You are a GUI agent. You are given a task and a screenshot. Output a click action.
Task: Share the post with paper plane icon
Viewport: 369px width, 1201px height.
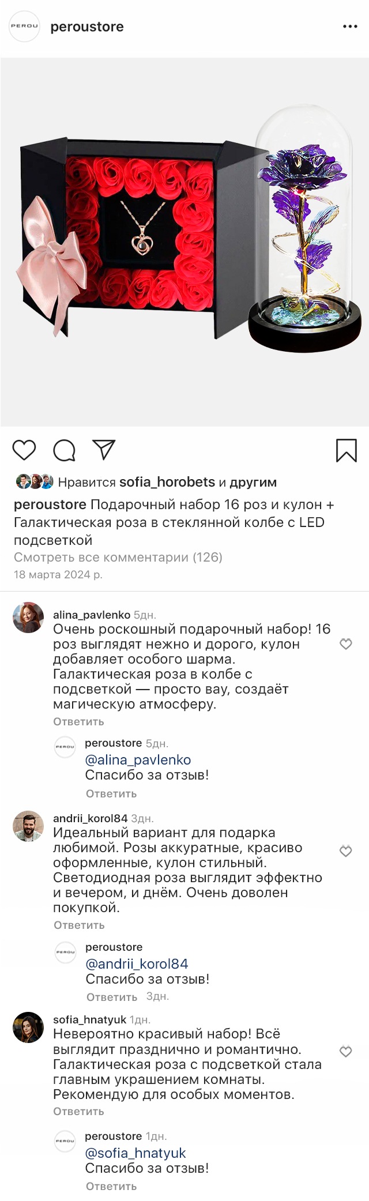(x=104, y=450)
